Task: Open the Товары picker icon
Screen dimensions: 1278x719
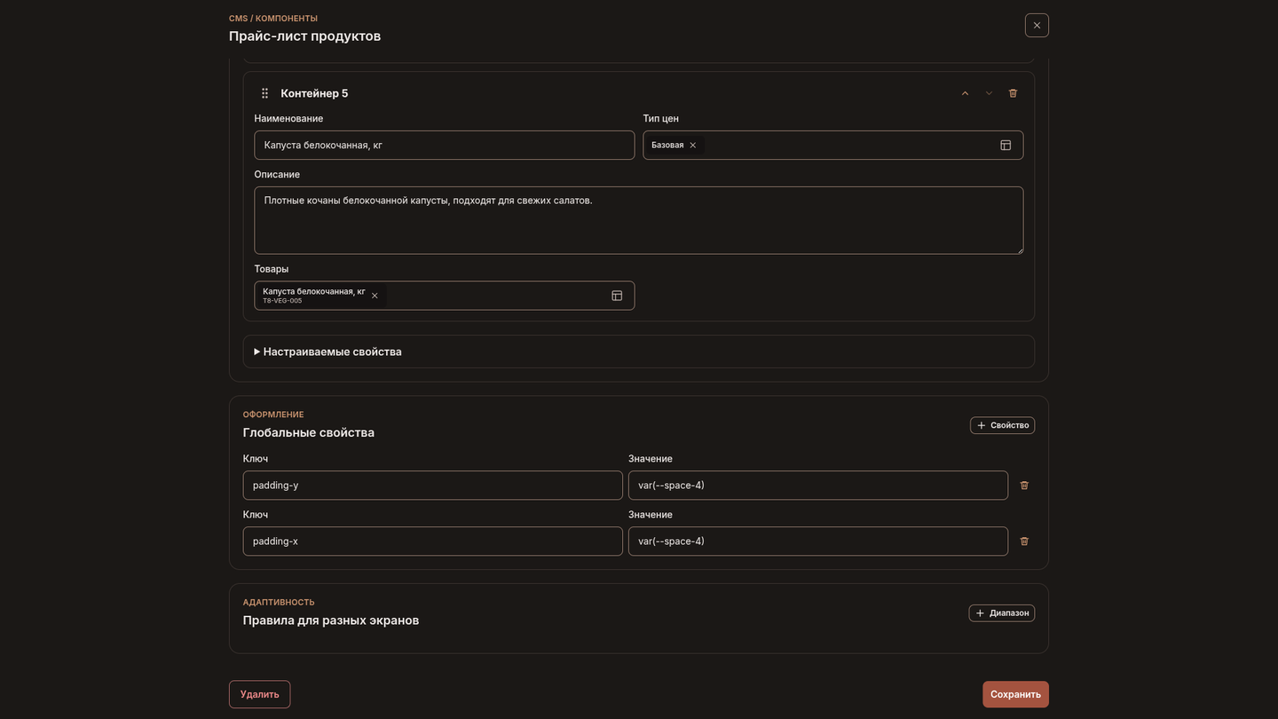Action: (617, 296)
